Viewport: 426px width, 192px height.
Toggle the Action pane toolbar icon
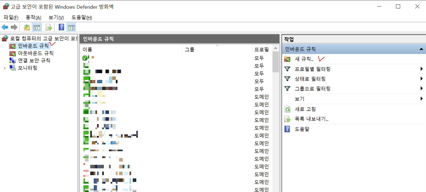tap(71, 27)
